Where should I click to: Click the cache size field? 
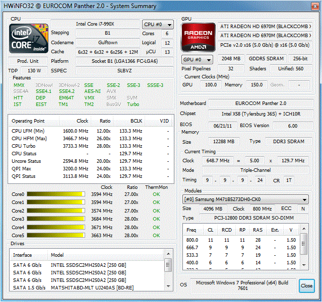(108, 52)
